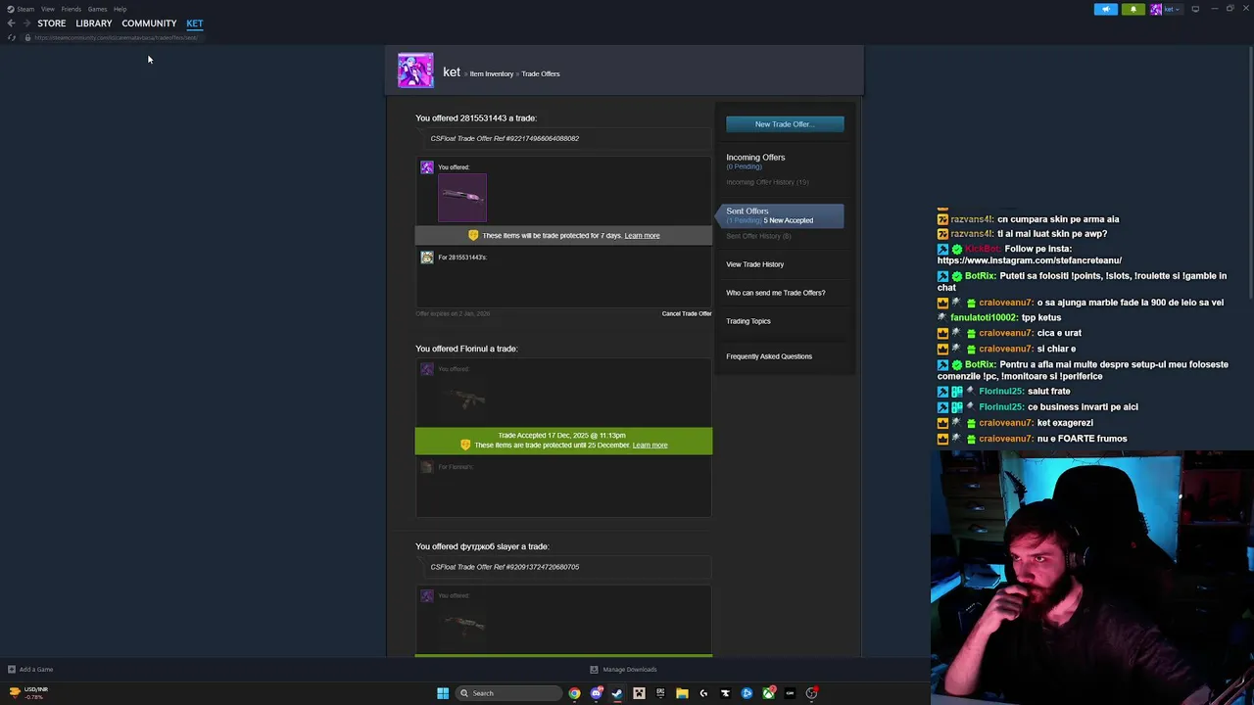Click 'CSFloat Trade Offer Ref #920913724720680705' text
Image resolution: width=1254 pixels, height=705 pixels.
pos(505,567)
